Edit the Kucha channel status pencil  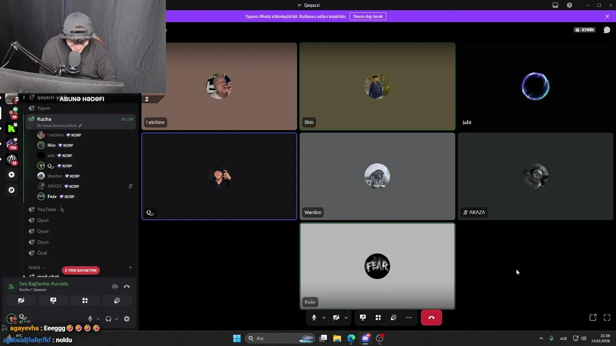pyautogui.click(x=80, y=125)
